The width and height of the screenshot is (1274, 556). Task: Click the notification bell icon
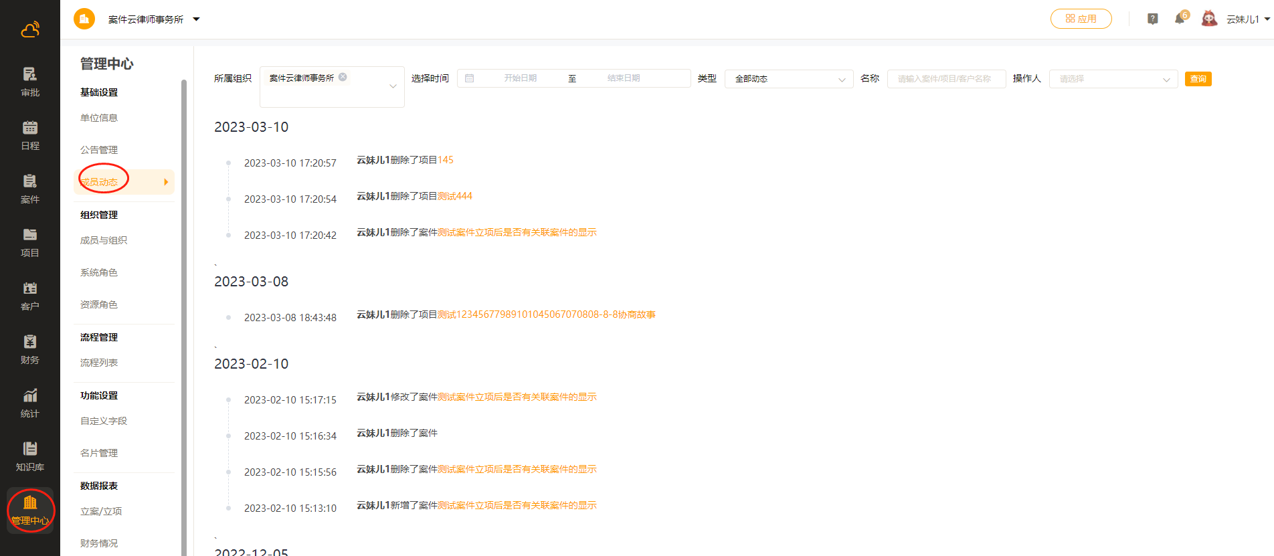point(1180,19)
